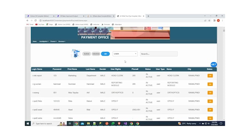Click the Search input field

pos(159,54)
